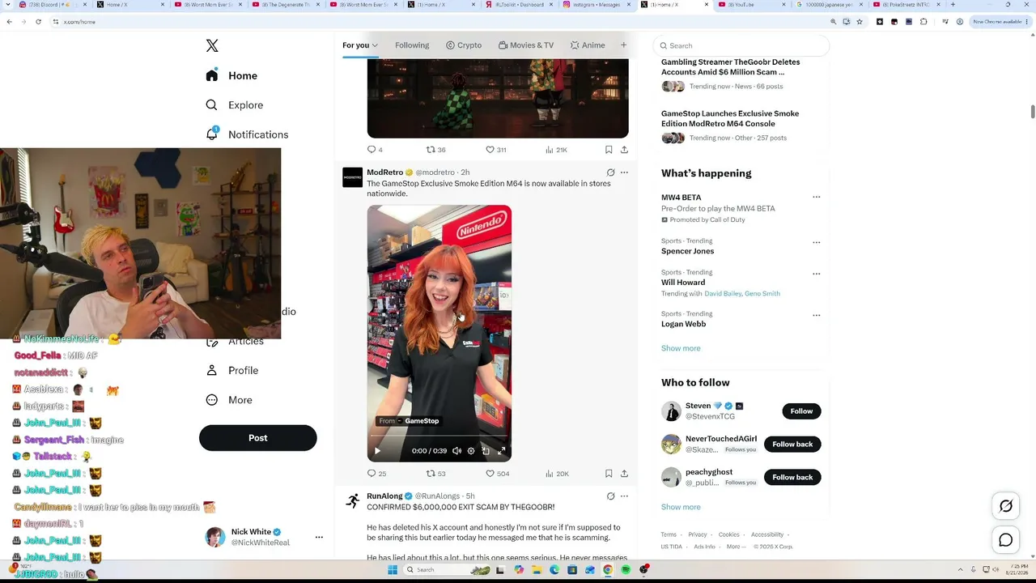Click the X logo in the sidebar

tap(212, 46)
